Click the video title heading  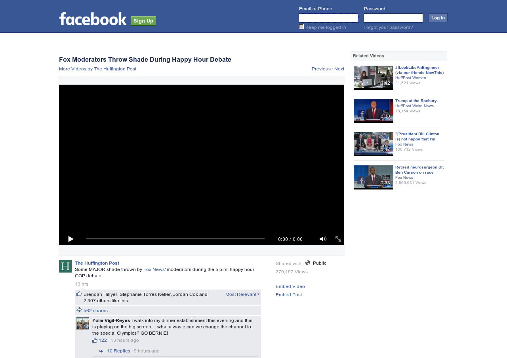pyautogui.click(x=145, y=60)
